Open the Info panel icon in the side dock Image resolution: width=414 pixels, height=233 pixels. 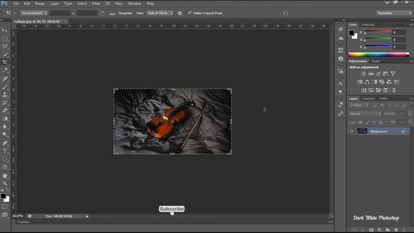pyautogui.click(x=341, y=59)
